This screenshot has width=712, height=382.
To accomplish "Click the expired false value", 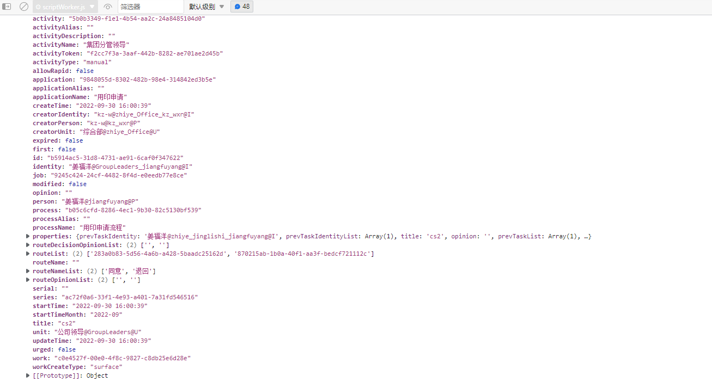I will (x=74, y=140).
